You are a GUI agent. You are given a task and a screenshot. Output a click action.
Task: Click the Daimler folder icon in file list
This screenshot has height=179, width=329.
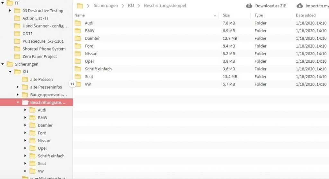click(78, 38)
